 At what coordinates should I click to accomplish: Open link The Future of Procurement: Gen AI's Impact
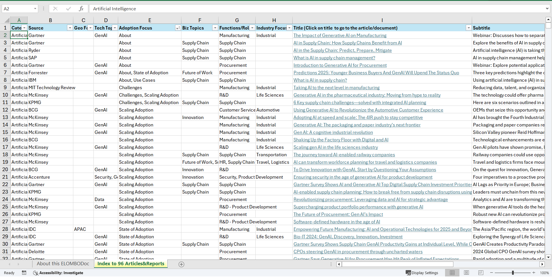338,214
